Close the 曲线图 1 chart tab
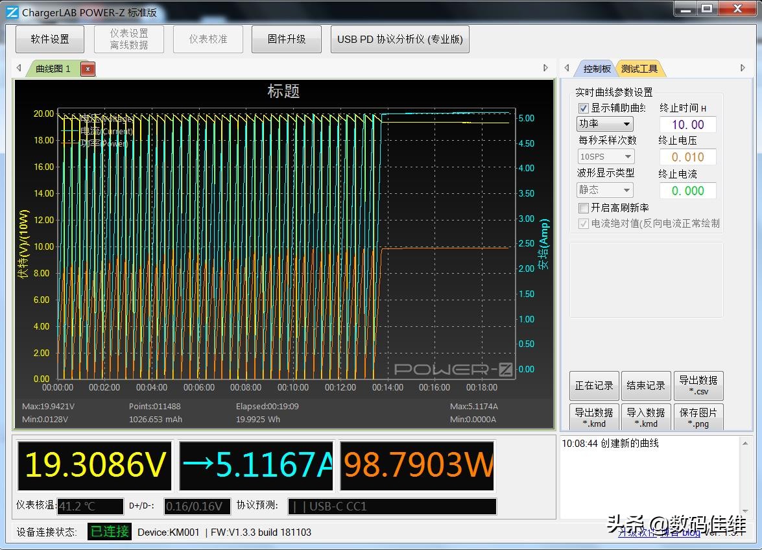The height and width of the screenshot is (550, 762). (x=88, y=68)
